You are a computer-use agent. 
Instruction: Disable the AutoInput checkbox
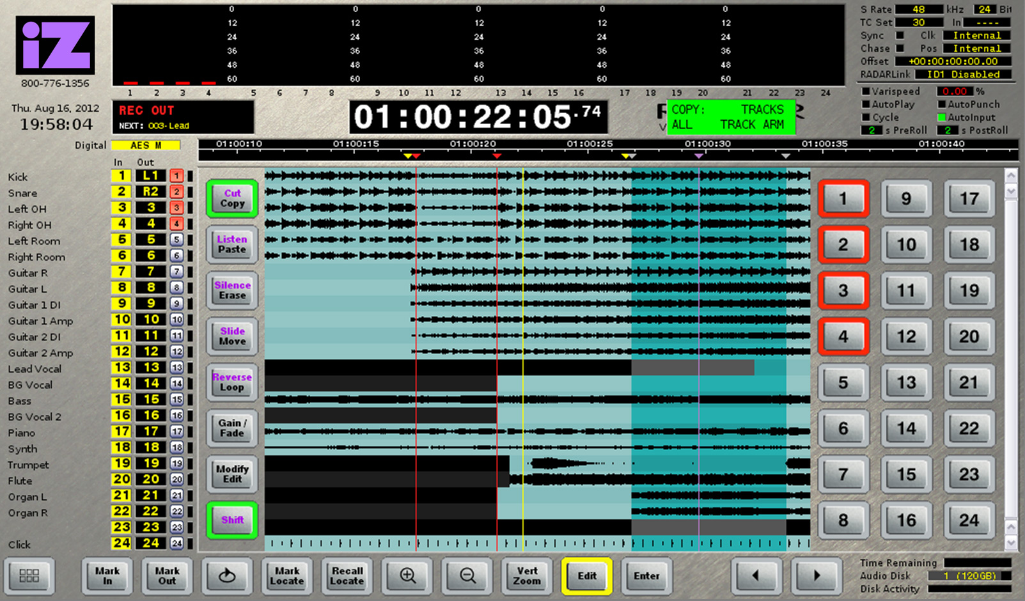[x=941, y=117]
